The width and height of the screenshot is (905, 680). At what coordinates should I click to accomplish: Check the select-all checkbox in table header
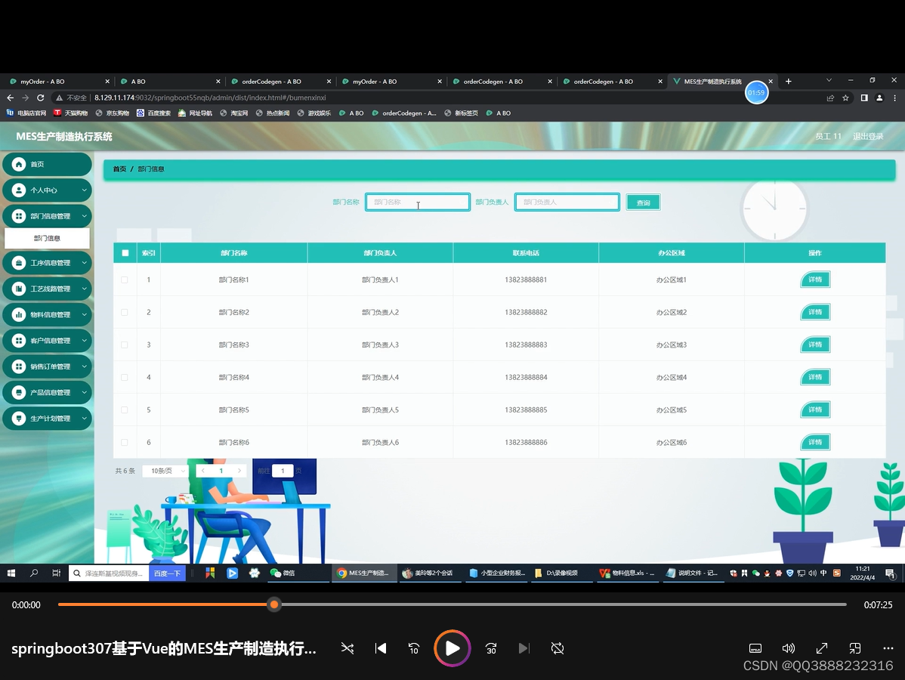click(125, 252)
